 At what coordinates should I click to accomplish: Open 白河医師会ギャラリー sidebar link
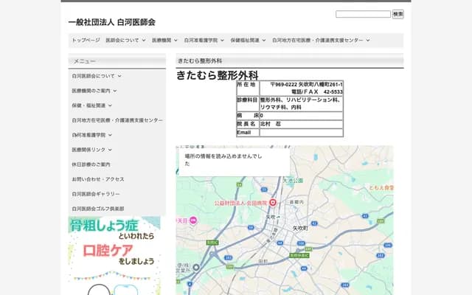pos(95,194)
